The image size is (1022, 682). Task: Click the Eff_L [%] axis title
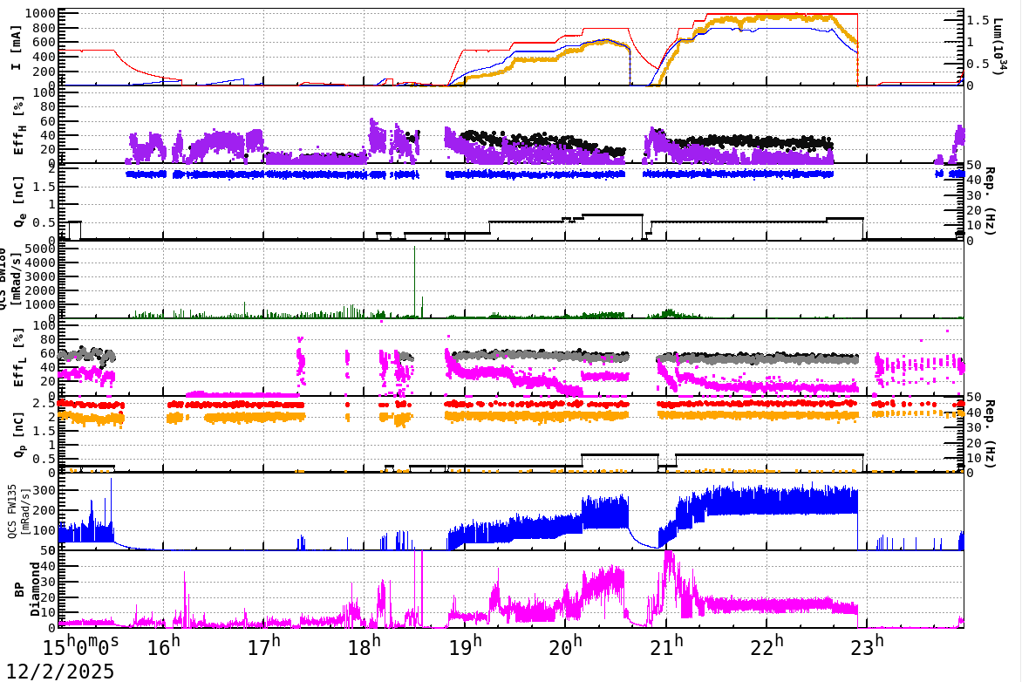[x=18, y=358]
